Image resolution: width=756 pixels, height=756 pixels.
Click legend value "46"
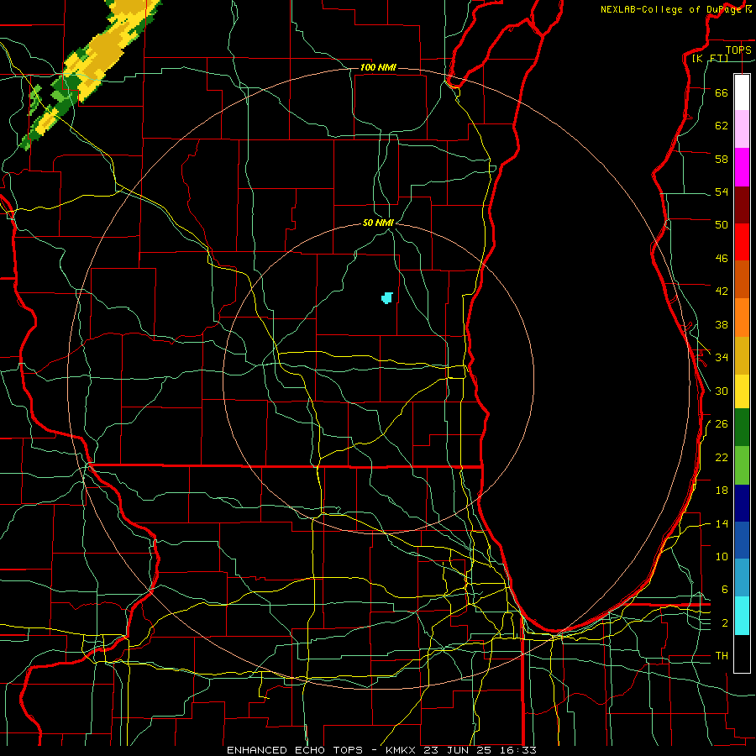[x=722, y=259]
